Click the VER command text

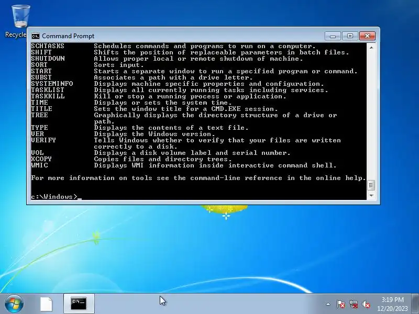(x=37, y=134)
